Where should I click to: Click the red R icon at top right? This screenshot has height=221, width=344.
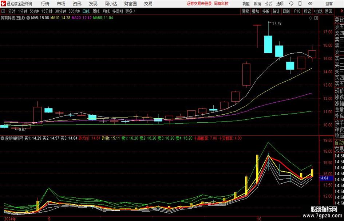[x=341, y=11]
